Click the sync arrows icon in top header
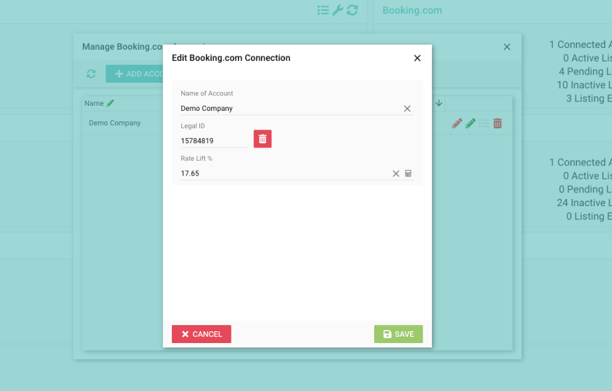Viewport: 612px width, 391px height. pyautogui.click(x=352, y=10)
